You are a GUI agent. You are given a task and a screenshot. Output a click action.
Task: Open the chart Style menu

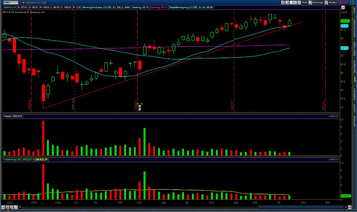click(x=302, y=2)
